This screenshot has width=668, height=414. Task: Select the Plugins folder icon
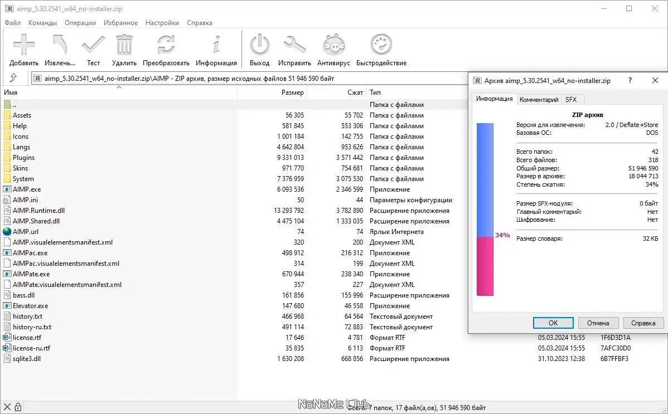pos(7,158)
